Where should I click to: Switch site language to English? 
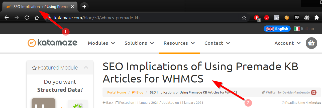pos(277,29)
